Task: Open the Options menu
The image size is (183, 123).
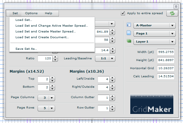Action: [31, 13]
